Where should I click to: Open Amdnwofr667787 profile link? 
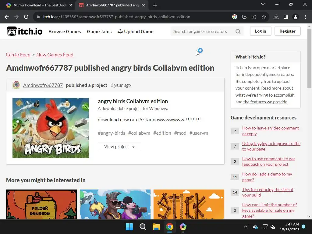pos(43,85)
